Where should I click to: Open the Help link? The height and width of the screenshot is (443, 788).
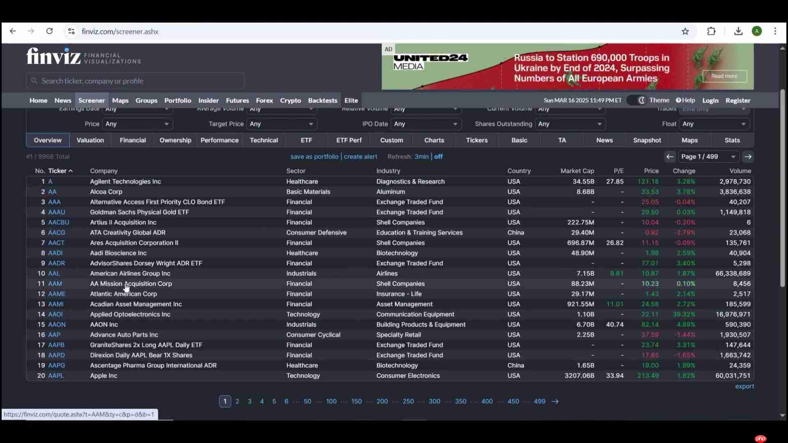(x=685, y=100)
